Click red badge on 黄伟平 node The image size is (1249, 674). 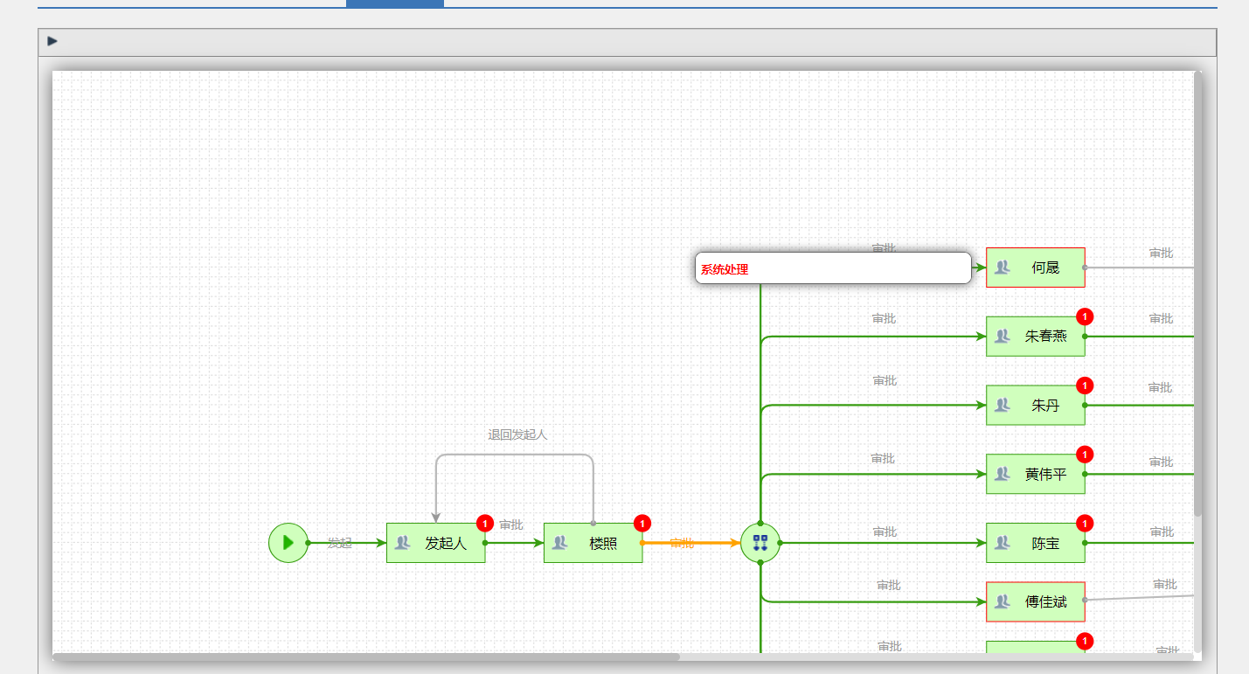pos(1085,455)
